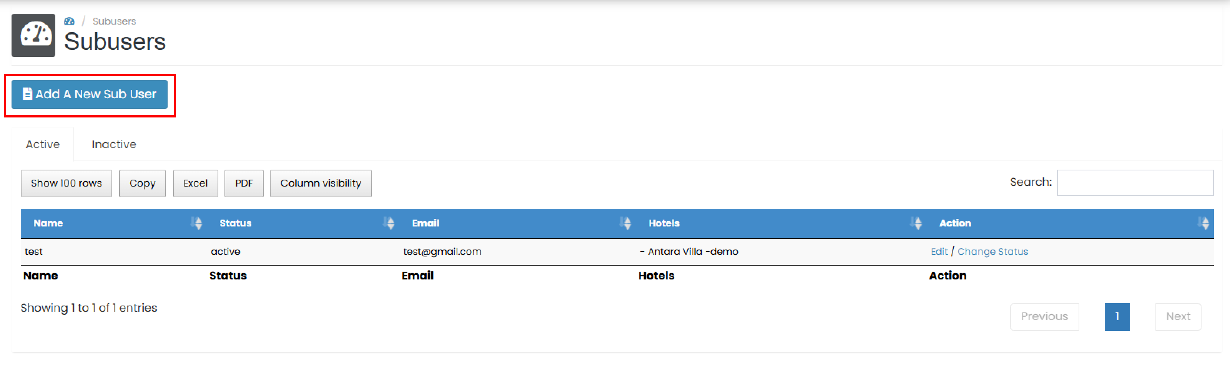1230x390 pixels.
Task: Click the sort arrows on the Status column
Action: 389,223
